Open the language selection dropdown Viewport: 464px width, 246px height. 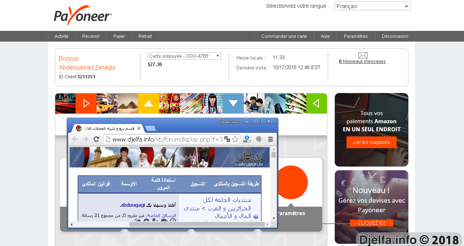373,6
